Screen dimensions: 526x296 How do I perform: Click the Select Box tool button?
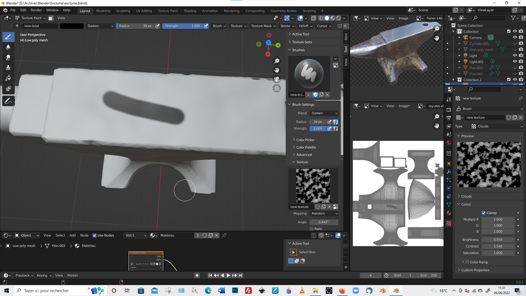click(x=293, y=252)
